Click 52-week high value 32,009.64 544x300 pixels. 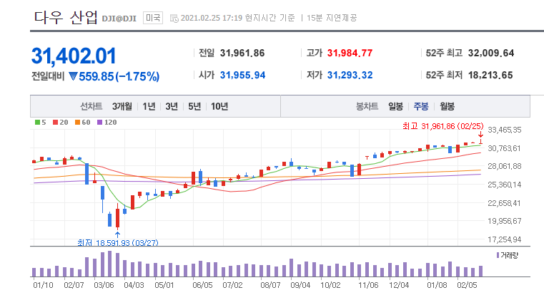click(491, 53)
